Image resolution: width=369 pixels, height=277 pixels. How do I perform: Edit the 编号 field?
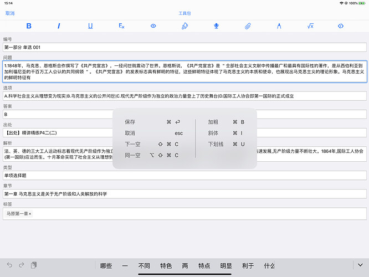point(184,47)
